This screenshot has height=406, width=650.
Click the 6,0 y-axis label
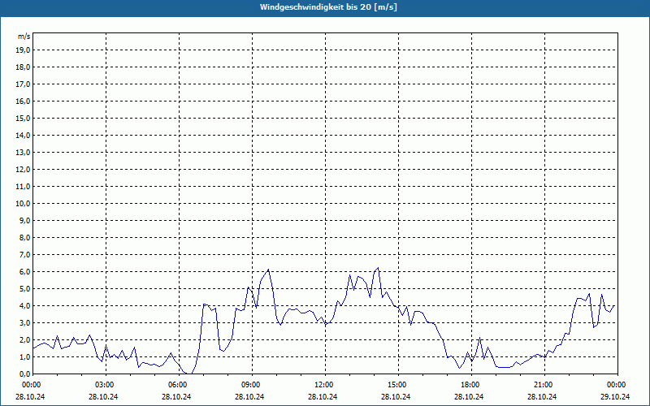tap(24, 271)
